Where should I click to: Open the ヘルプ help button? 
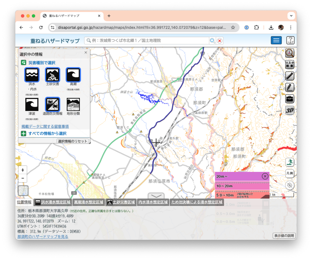click(290, 40)
